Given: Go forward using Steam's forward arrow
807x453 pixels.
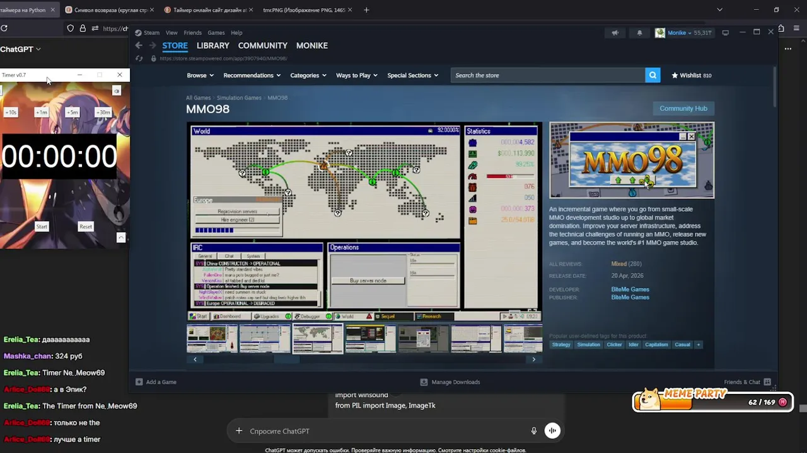Looking at the screenshot, I should [x=152, y=45].
